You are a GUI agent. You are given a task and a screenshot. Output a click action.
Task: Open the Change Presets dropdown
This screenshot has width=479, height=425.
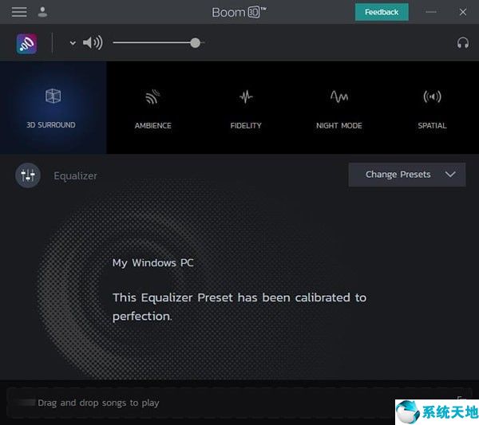pos(407,175)
